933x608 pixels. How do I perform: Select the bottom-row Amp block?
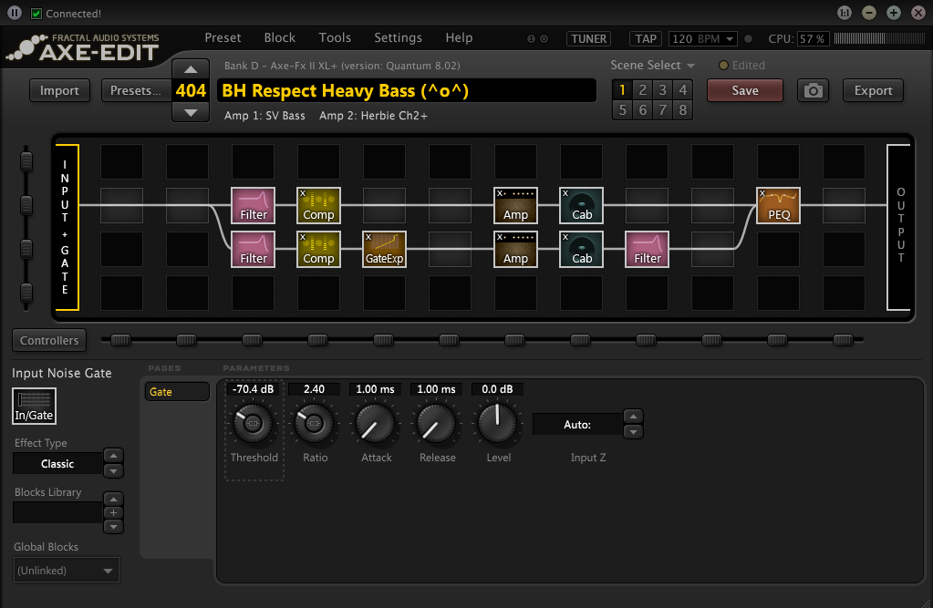(x=515, y=249)
